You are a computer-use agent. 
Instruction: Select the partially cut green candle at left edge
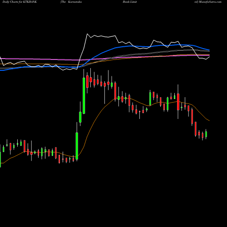[x=0, y=160]
